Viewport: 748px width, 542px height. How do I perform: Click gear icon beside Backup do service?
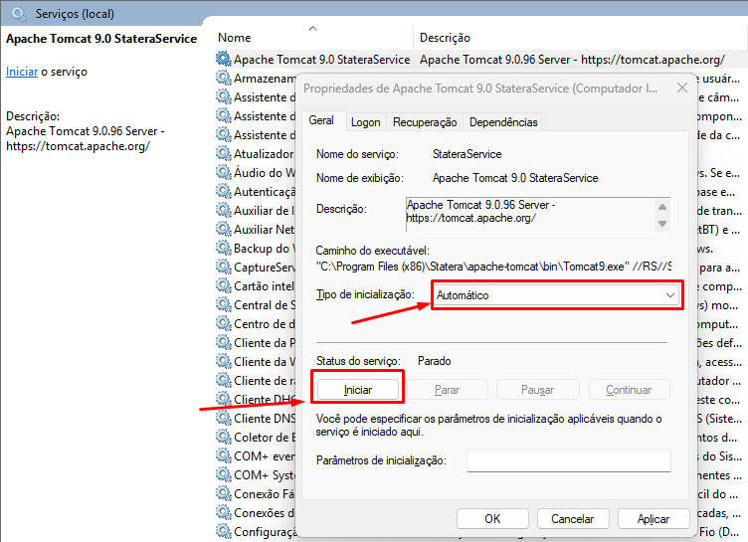point(223,248)
